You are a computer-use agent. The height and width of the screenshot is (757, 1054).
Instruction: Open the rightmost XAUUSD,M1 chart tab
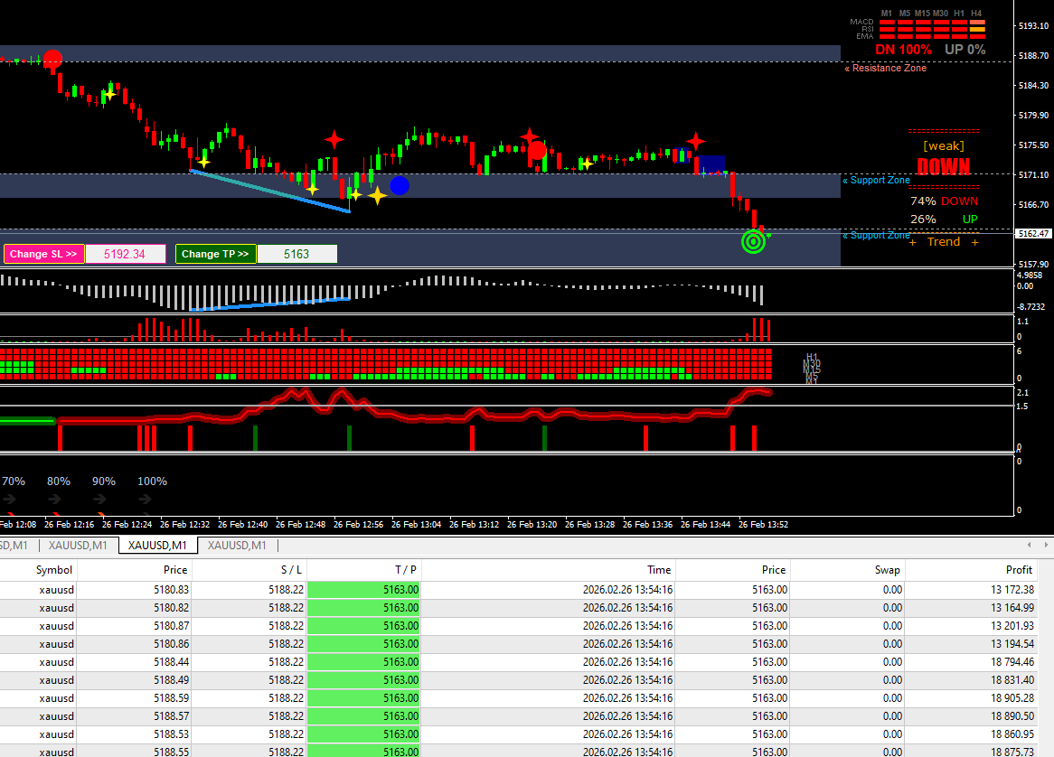(x=237, y=546)
